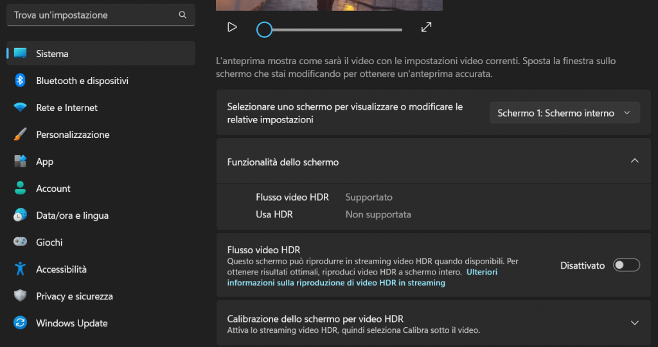Go to Privacy e sicurezza section
The width and height of the screenshot is (658, 347).
click(x=74, y=296)
